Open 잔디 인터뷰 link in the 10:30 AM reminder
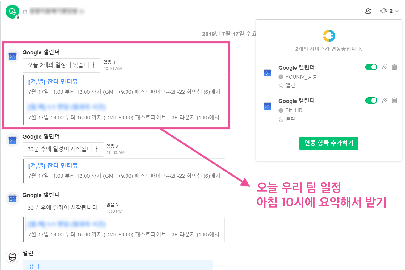Screen dimensions: 405x270 (x=53, y=166)
